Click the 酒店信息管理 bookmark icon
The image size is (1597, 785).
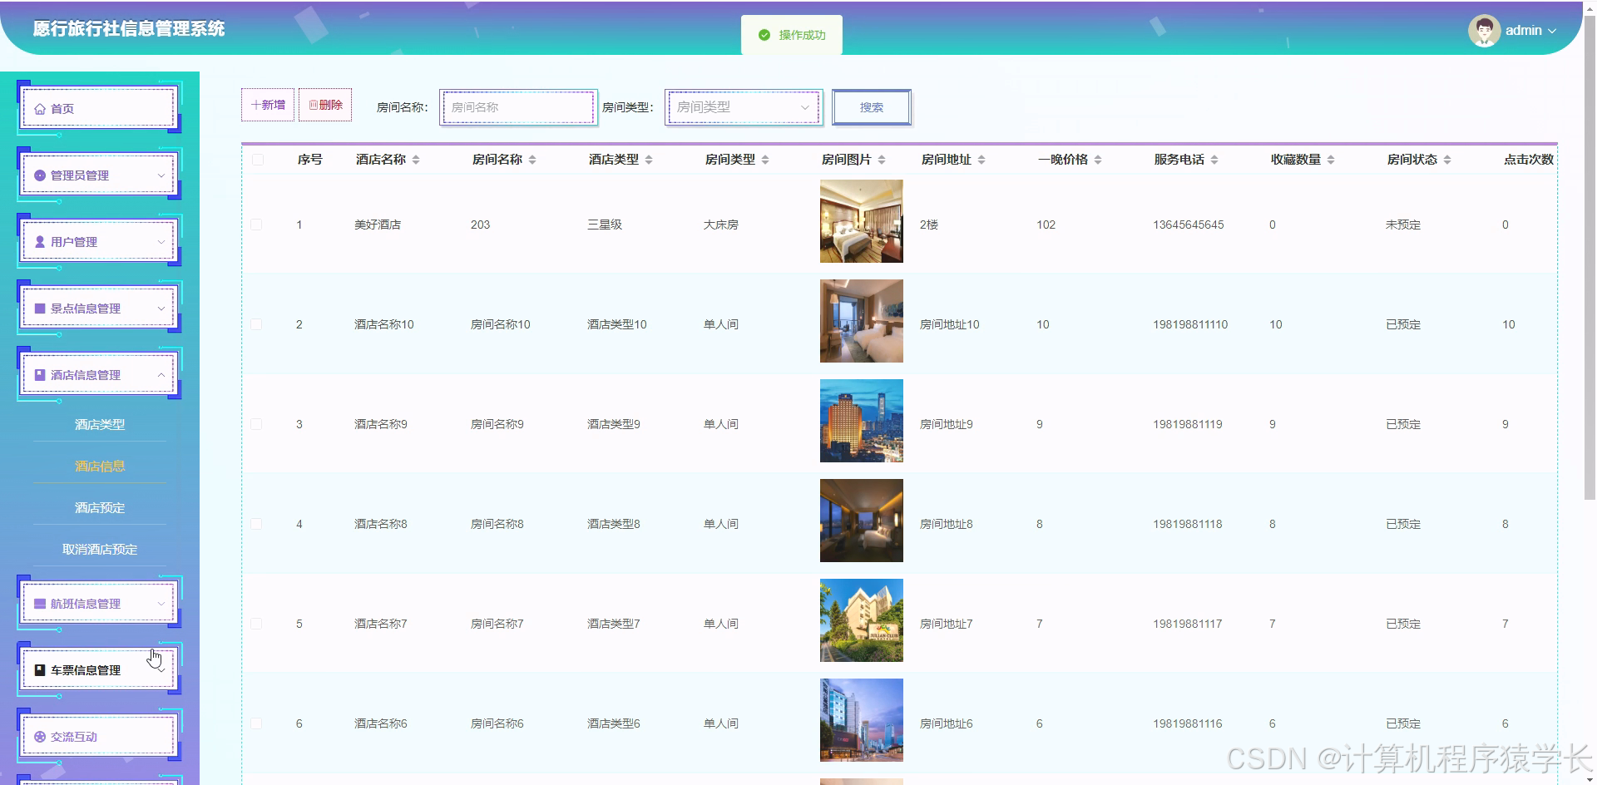40,375
